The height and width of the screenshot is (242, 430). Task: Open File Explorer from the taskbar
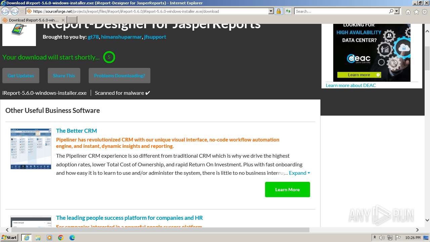point(38,238)
